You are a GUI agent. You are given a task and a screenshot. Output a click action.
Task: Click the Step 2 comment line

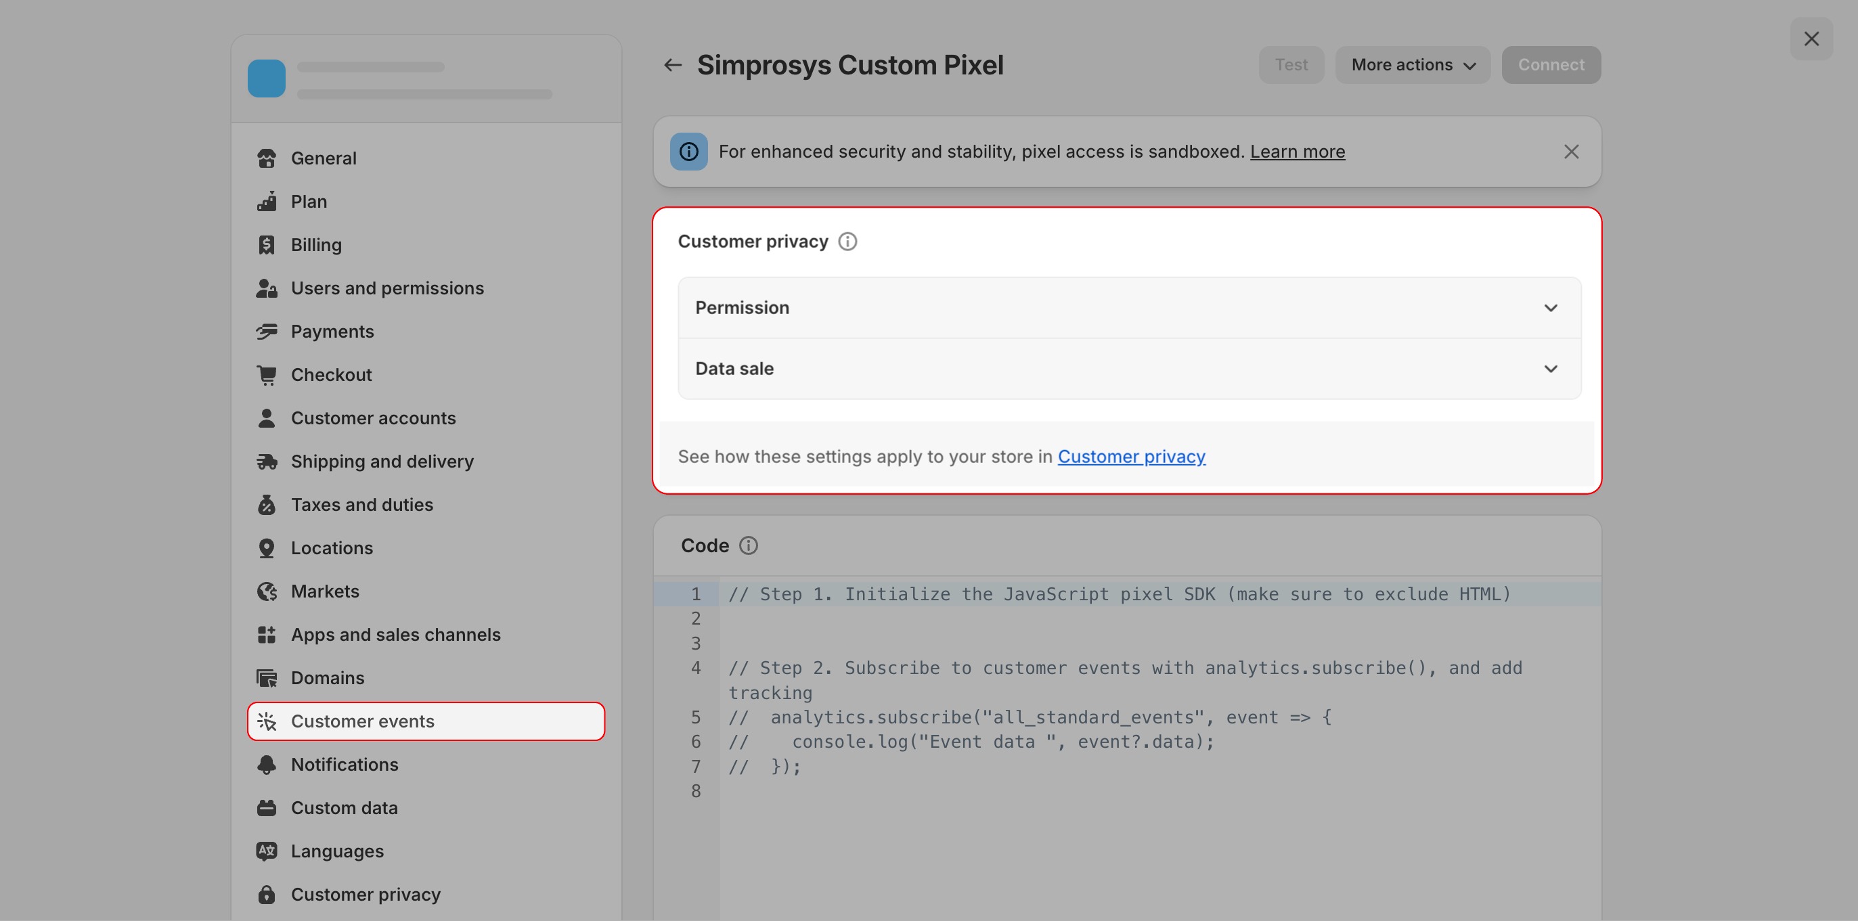(x=1124, y=679)
